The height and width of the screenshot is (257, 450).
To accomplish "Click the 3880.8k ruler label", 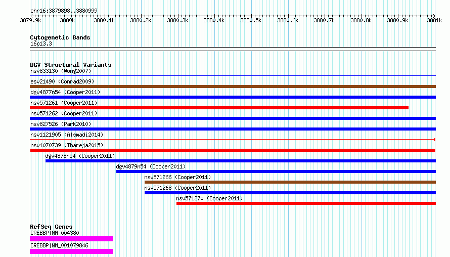I will coord(361,20).
